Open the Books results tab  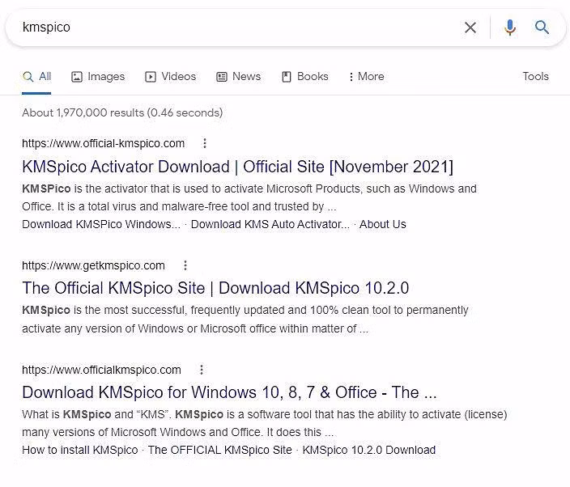tap(304, 76)
